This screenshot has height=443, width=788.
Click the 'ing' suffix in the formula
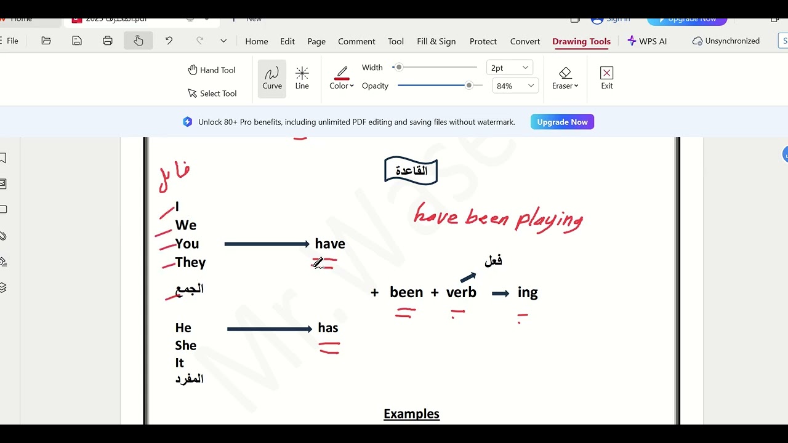coord(528,293)
